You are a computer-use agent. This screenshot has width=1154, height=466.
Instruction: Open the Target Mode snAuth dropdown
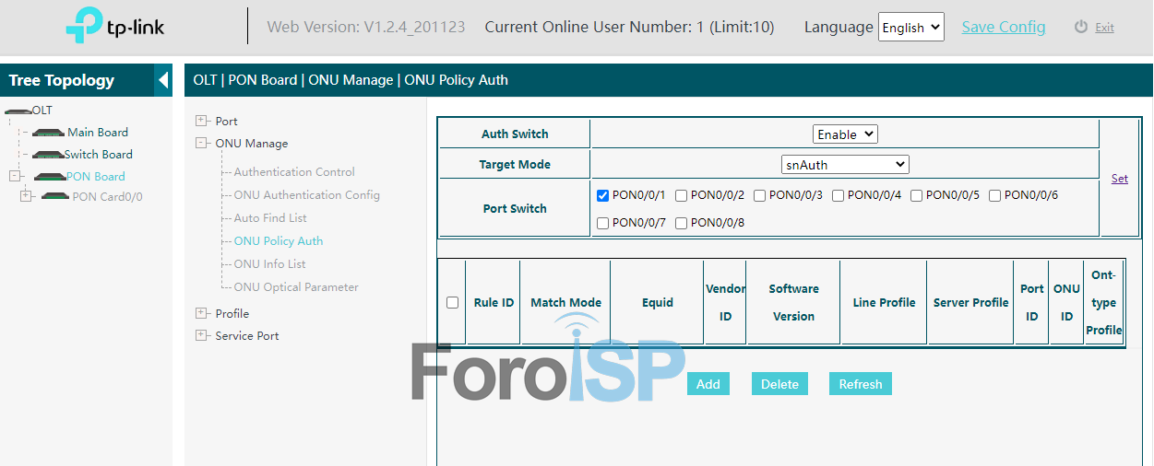pyautogui.click(x=844, y=165)
